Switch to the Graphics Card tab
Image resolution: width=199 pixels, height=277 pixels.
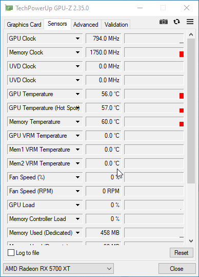click(24, 25)
